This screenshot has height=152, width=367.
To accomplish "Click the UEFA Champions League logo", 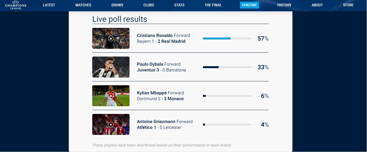I will click(x=16, y=5).
